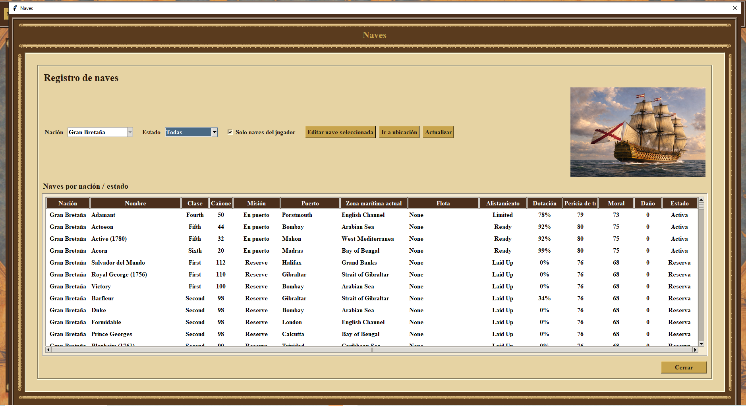Sort by Moral column header
Screen dimensions: 746x406
(616, 203)
